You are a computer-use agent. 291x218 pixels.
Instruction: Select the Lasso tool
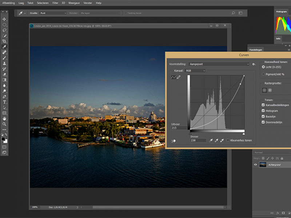click(x=5, y=30)
